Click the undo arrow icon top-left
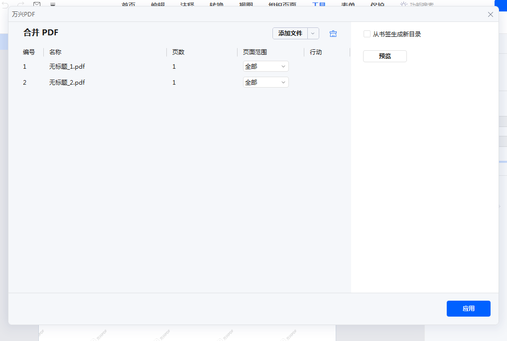This screenshot has width=507, height=341. [5, 4]
